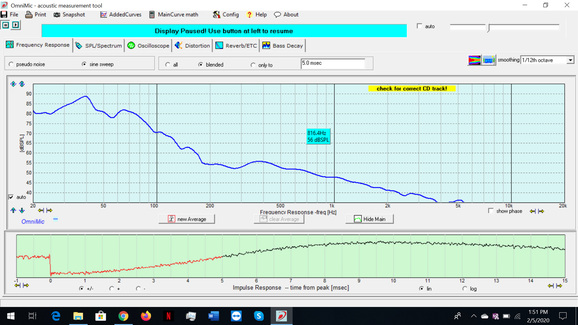Image resolution: width=578 pixels, height=325 pixels.
Task: Click the level slider at top right
Action: [505, 27]
